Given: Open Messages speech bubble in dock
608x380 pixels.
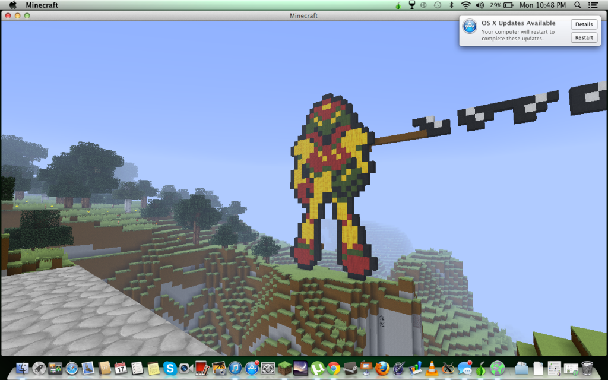Looking at the screenshot, I should (464, 368).
